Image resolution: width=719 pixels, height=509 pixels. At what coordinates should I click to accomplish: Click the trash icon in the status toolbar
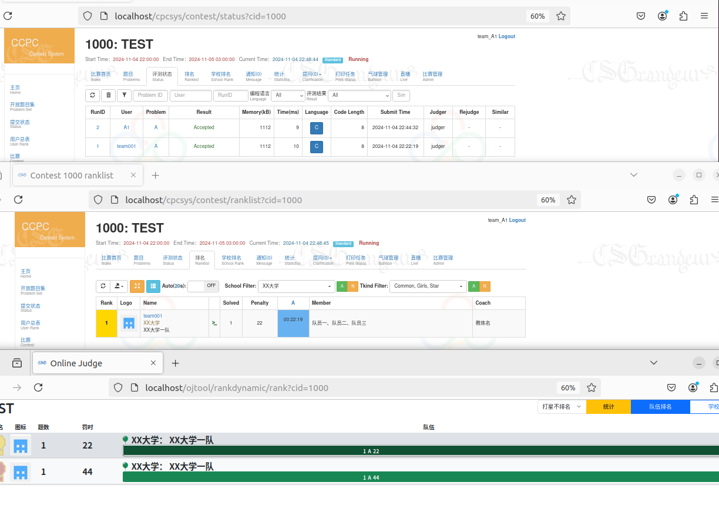coord(108,95)
